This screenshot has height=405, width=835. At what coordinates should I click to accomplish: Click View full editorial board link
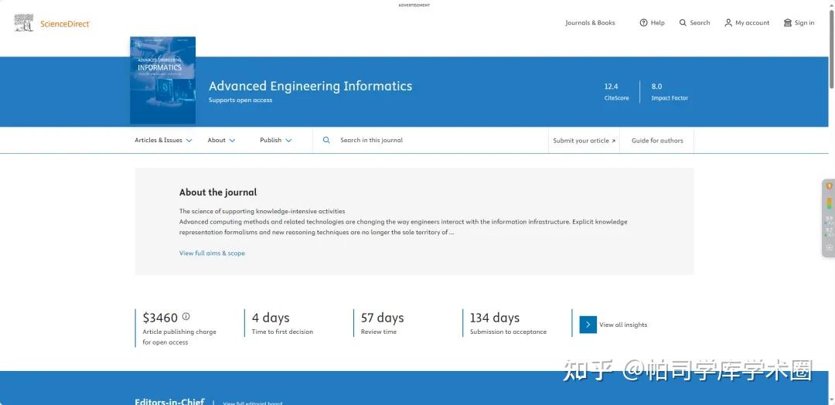click(x=252, y=403)
